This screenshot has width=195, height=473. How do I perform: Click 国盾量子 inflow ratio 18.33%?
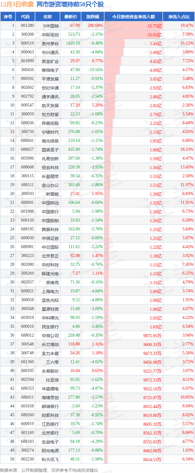tap(186, 150)
